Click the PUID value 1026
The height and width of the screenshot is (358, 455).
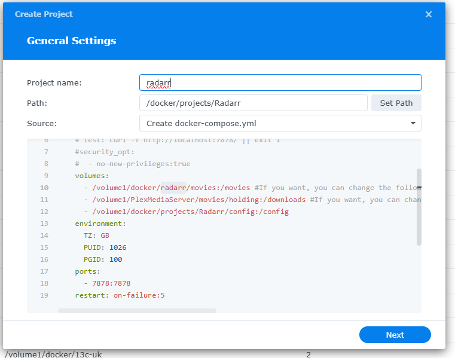[x=117, y=247]
